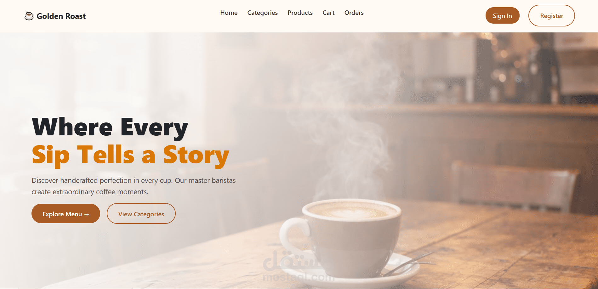The width and height of the screenshot is (598, 289).
Task: Click the arrow in Explore Menu button
Action: tap(87, 214)
